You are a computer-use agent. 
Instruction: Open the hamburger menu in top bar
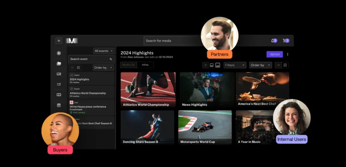[59, 41]
